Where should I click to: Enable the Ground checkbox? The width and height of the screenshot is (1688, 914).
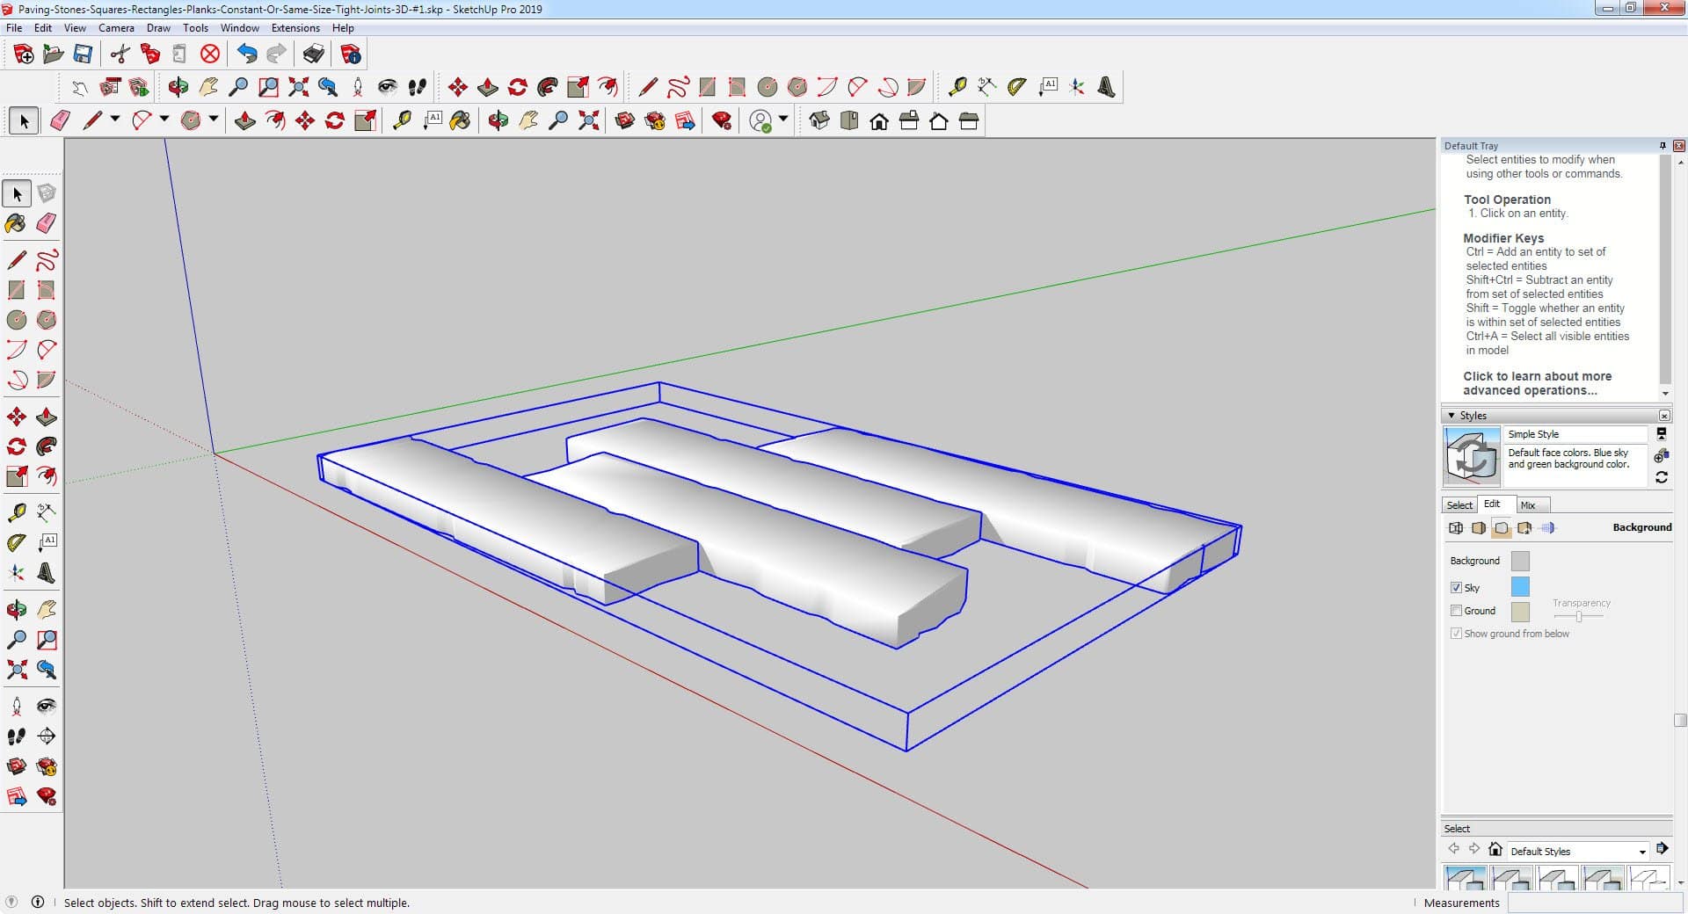tap(1456, 611)
